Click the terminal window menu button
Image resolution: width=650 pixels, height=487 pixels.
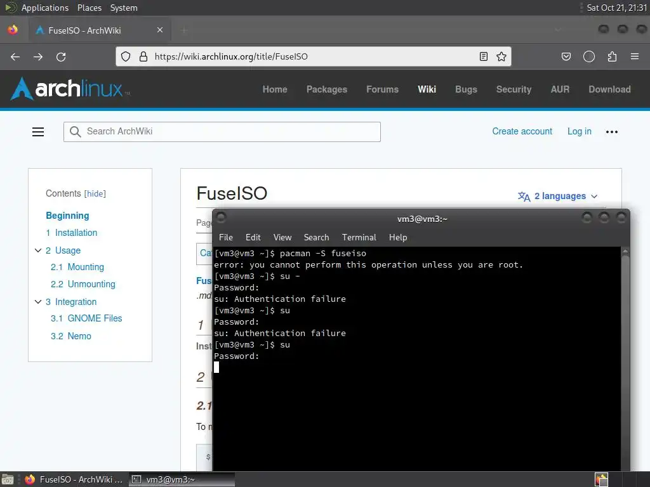(221, 217)
